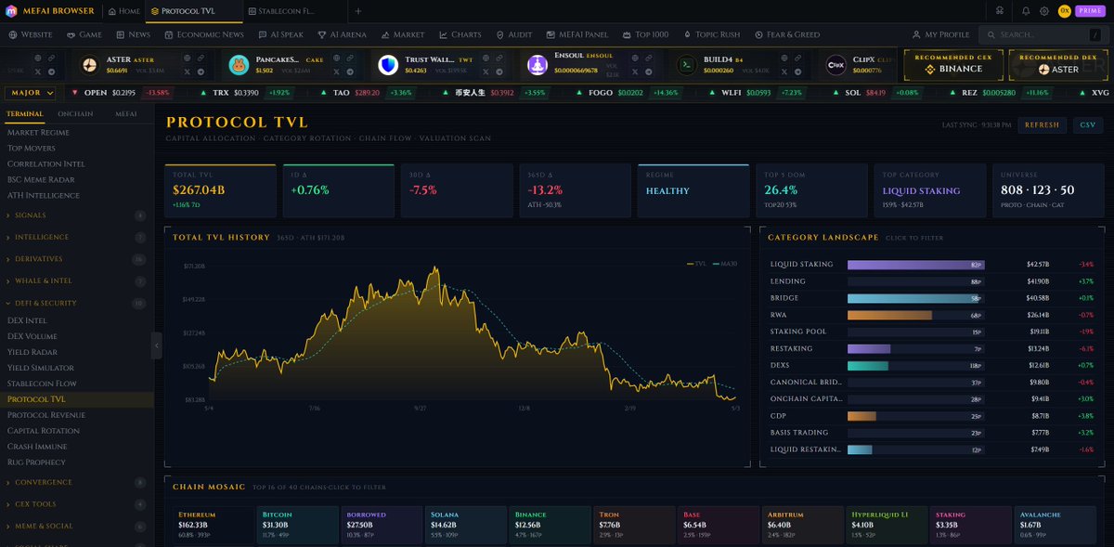This screenshot has height=547, width=1114.
Task: Export data with the CSV button
Action: click(x=1086, y=124)
